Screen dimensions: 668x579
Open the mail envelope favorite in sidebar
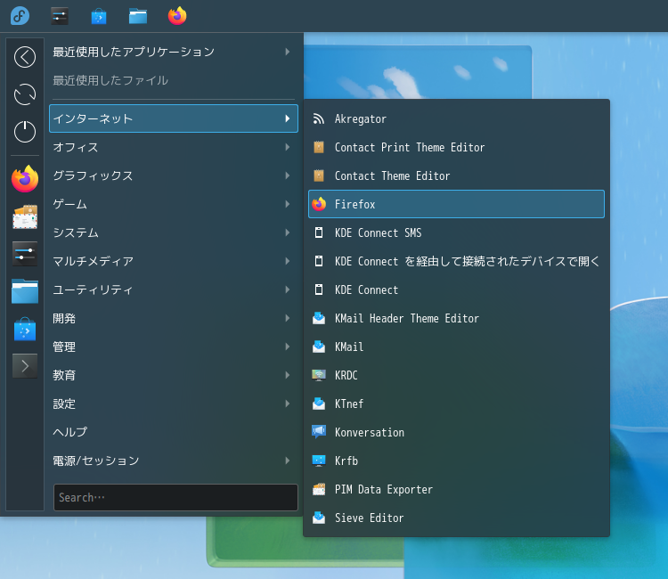25,216
